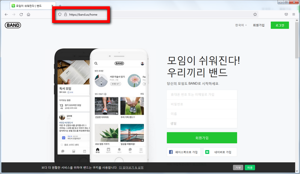Image resolution: width=300 pixels, height=174 pixels.
Task: Click the 건강한 다이어트 band thumbnail
Action: click(x=106, y=106)
